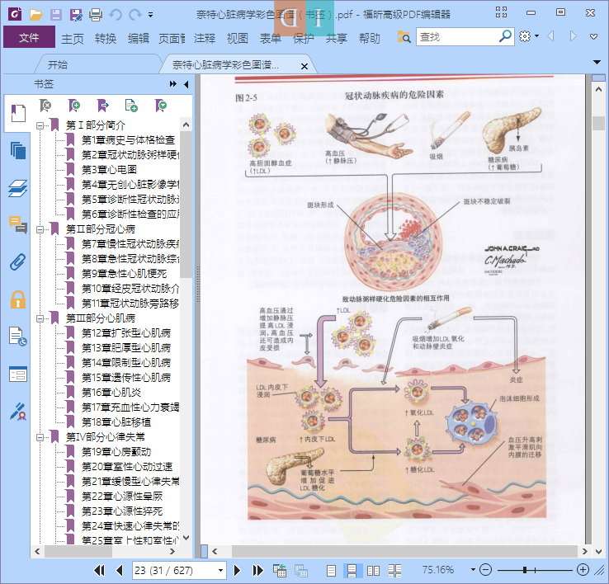Open the settings gear dropdown arrow
Viewport: 609px width, 584px height.
pyautogui.click(x=536, y=36)
